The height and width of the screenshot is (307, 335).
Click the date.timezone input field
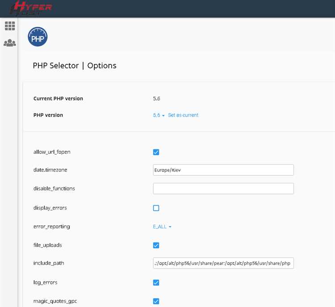click(x=223, y=170)
